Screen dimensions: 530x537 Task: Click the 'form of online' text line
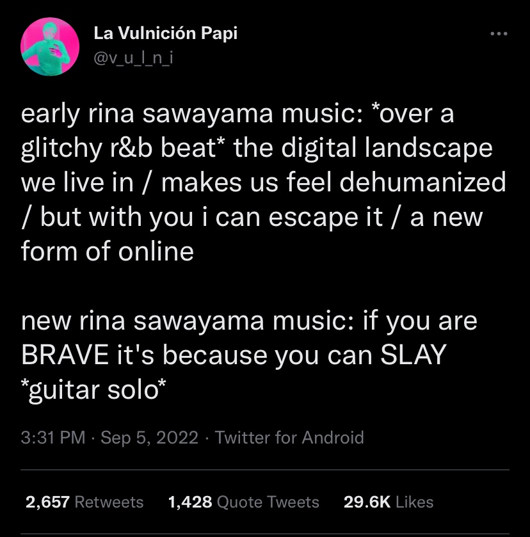click(108, 251)
